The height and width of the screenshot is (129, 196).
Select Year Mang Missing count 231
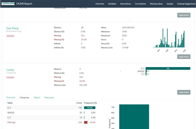pyautogui.click(x=83, y=36)
